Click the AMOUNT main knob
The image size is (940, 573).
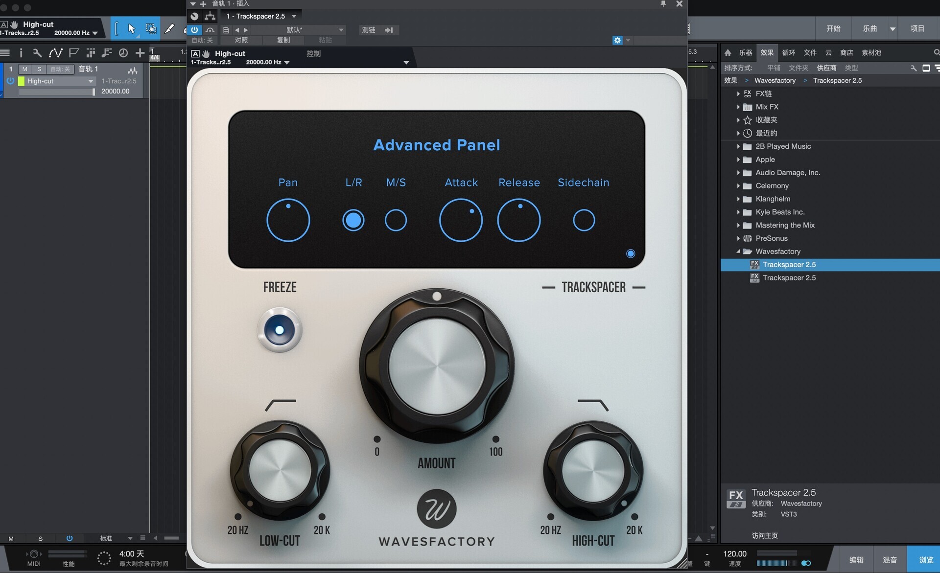point(437,366)
